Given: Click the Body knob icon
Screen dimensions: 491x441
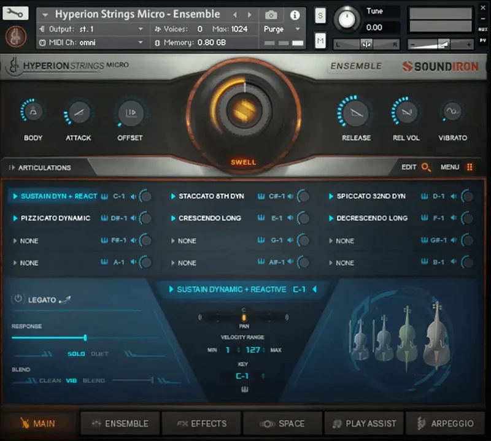Looking at the screenshot, I should 33,112.
